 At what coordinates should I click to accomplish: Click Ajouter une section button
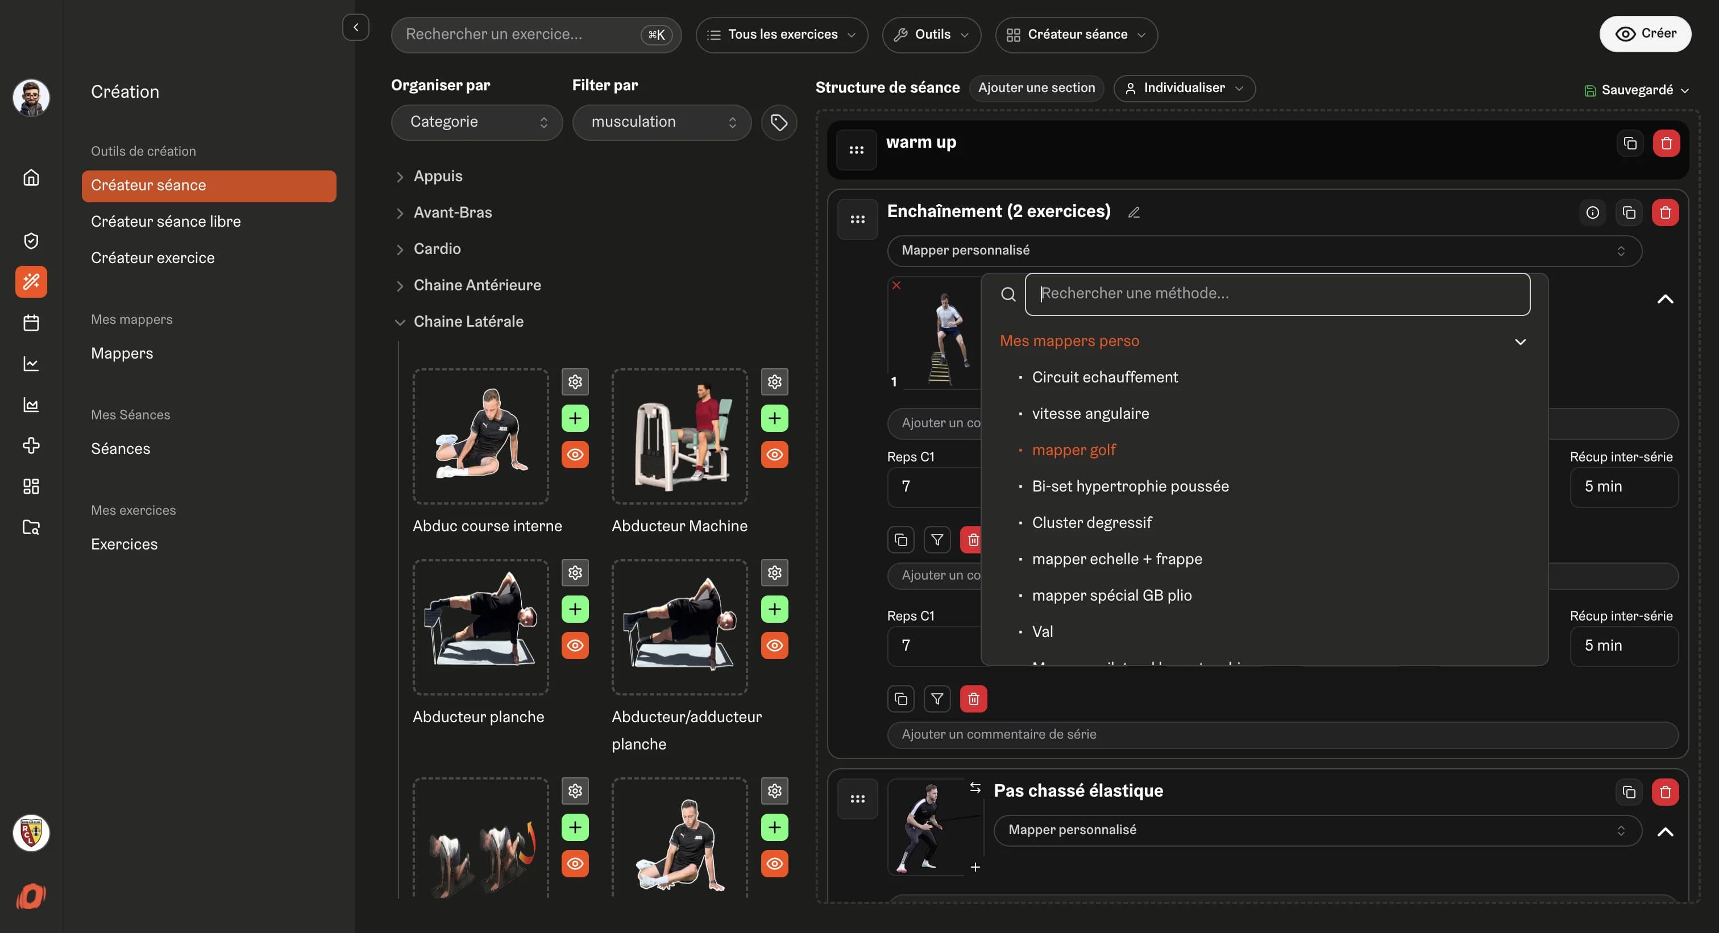coord(1036,88)
